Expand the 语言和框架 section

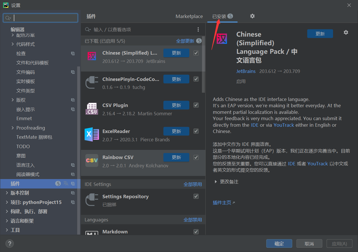click(x=7, y=221)
